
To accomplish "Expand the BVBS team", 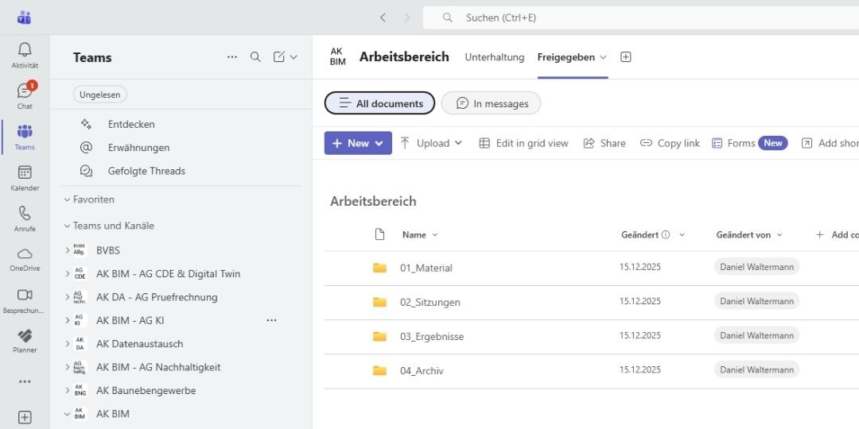I will point(68,250).
